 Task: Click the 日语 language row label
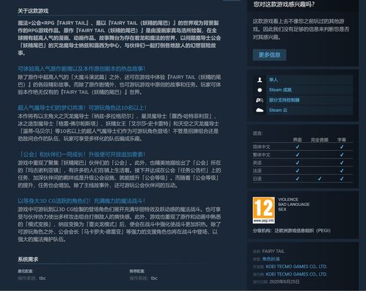tap(257, 179)
